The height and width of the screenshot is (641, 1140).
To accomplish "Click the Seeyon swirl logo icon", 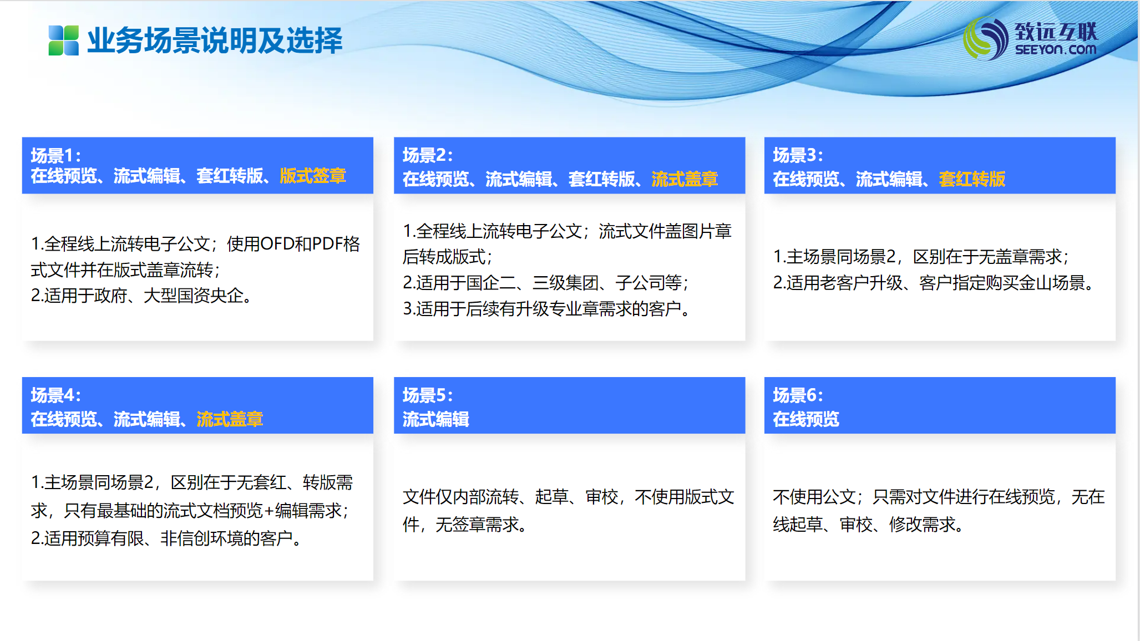I will click(x=985, y=38).
